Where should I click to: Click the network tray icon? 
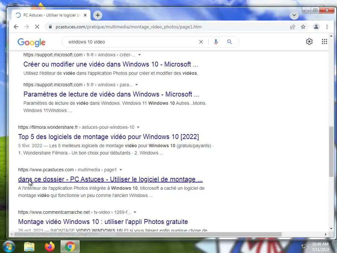304,246
